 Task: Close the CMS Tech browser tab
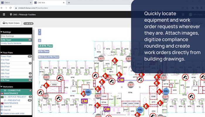pos(64,3)
